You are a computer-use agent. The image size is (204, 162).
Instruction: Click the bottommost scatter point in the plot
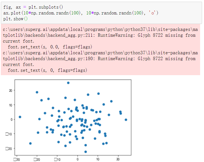coord(86,152)
